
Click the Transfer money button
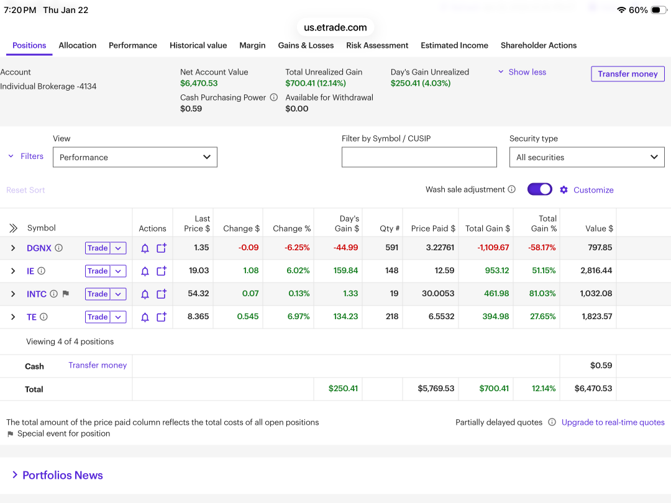click(628, 74)
